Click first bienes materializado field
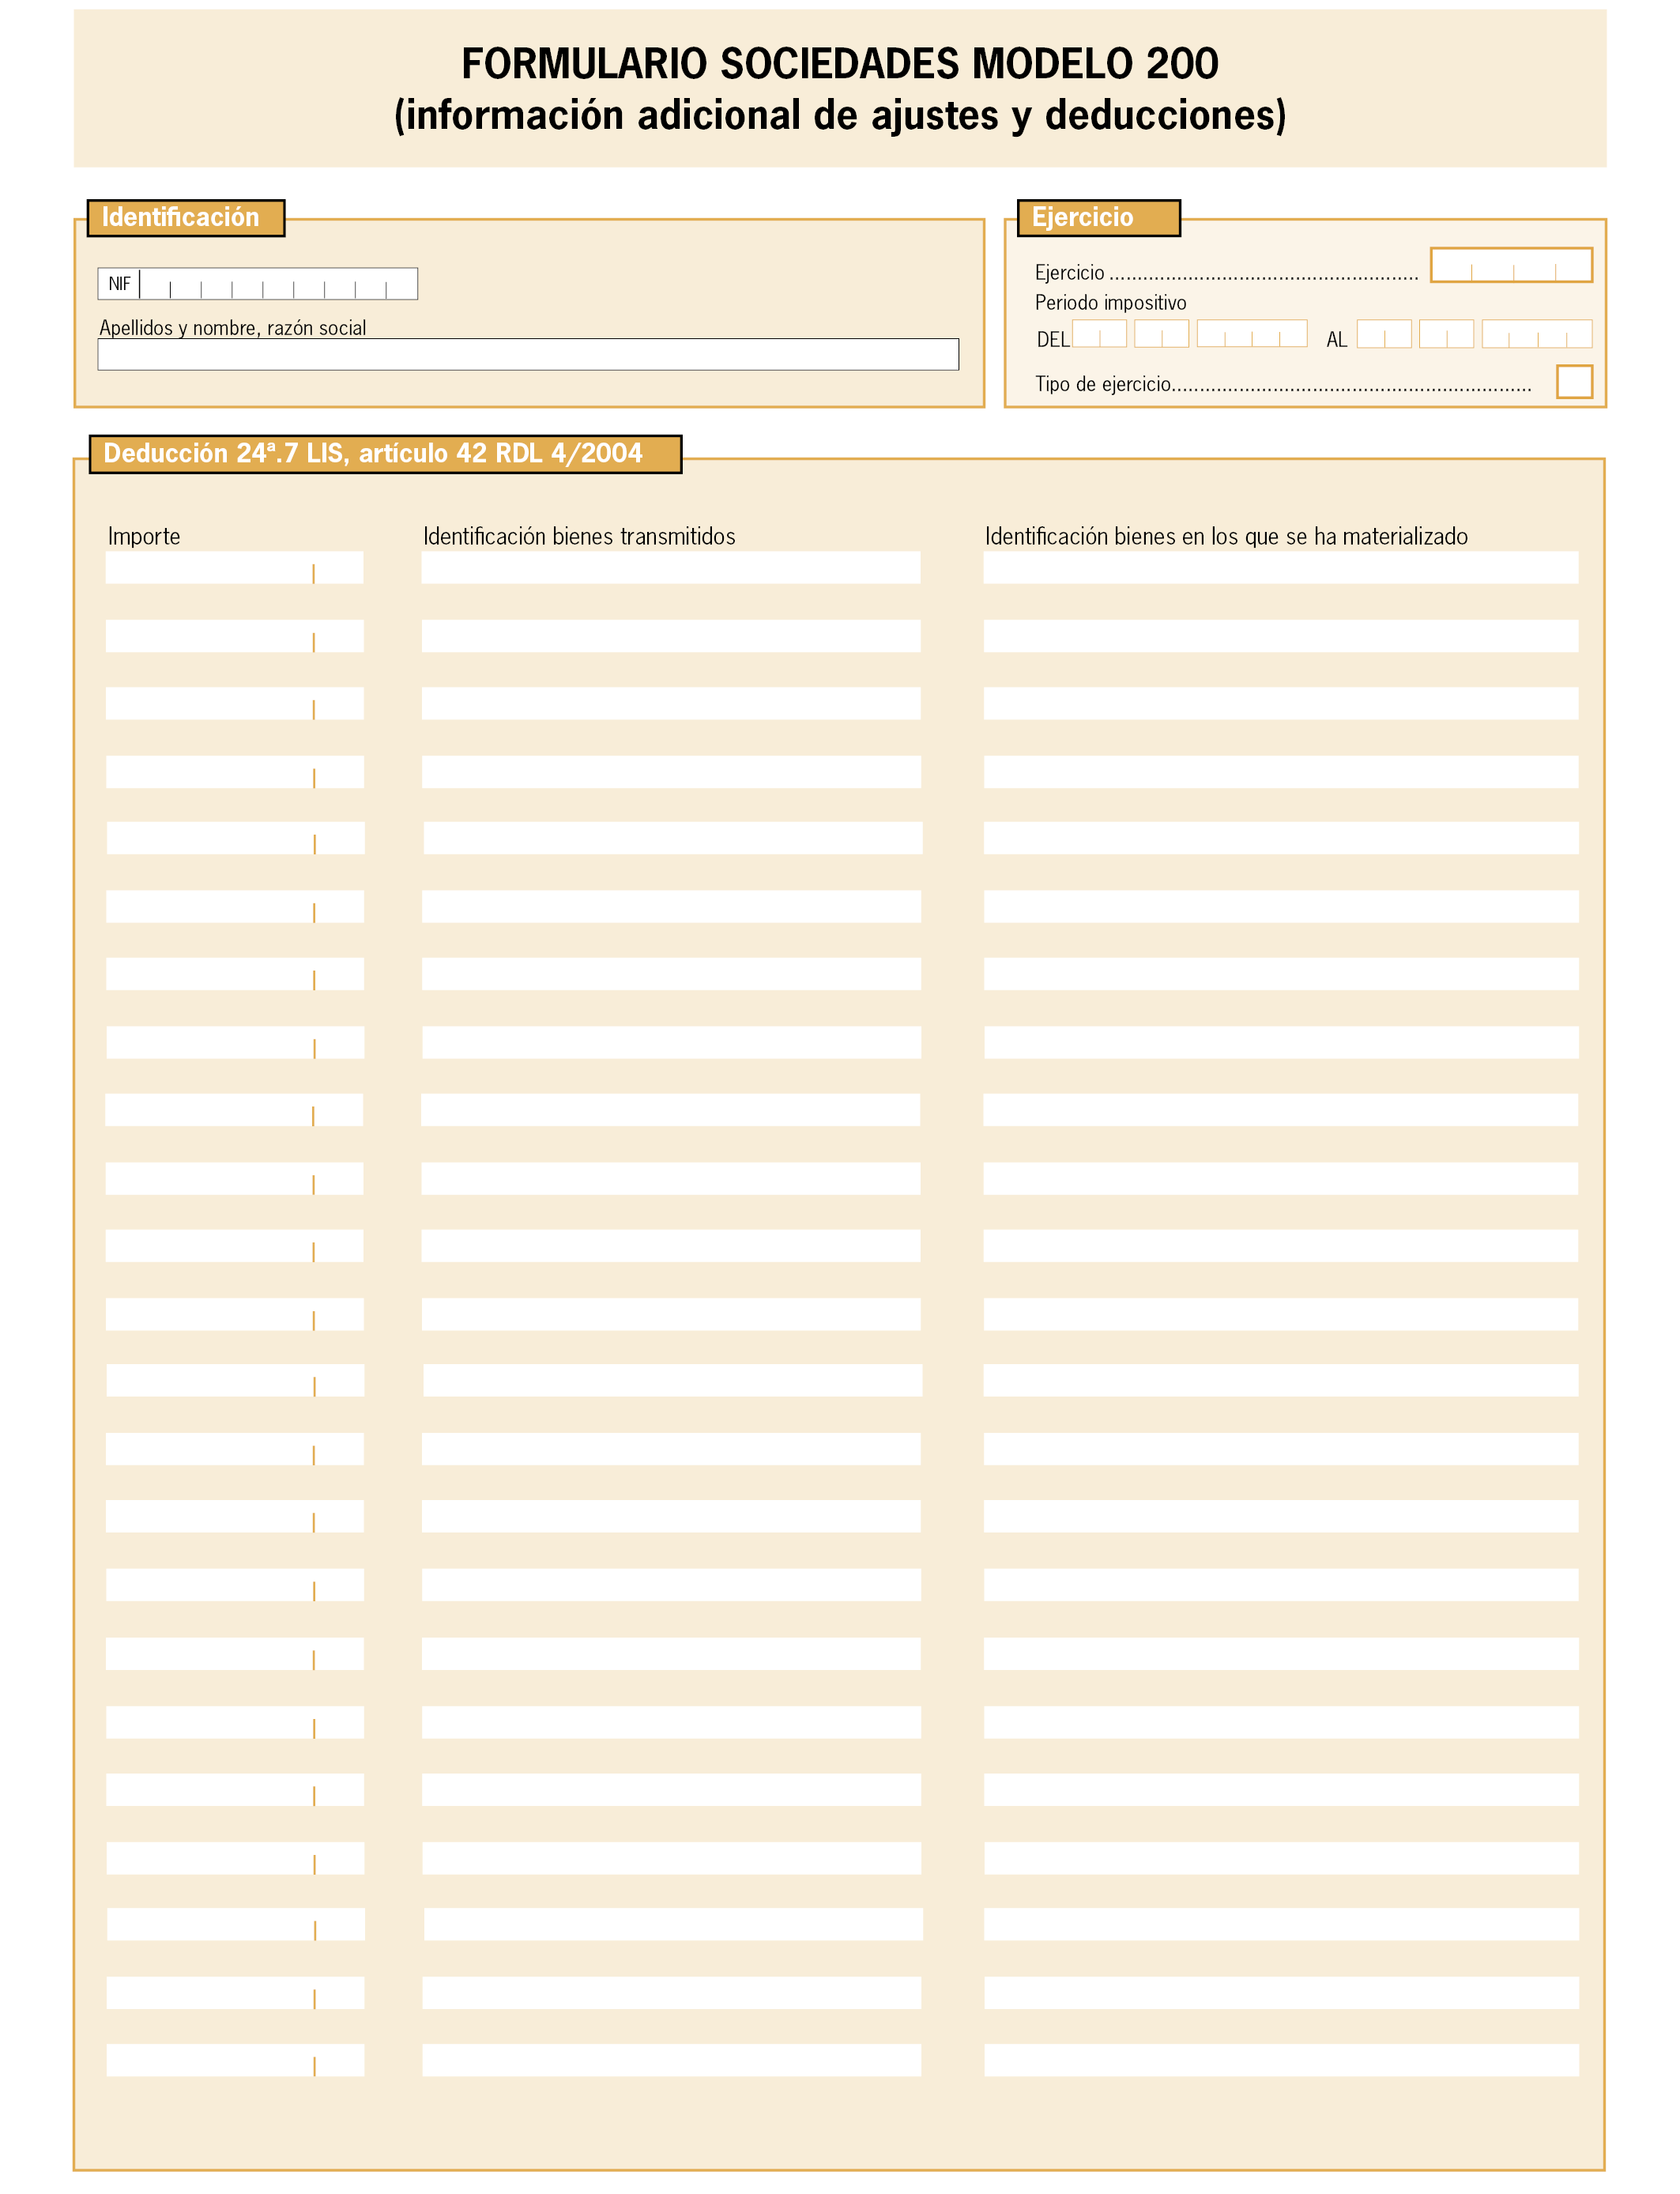The height and width of the screenshot is (2194, 1680). pos(1281,568)
